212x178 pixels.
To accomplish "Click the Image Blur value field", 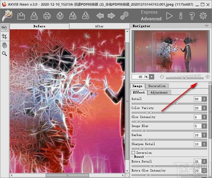I will [x=198, y=126].
